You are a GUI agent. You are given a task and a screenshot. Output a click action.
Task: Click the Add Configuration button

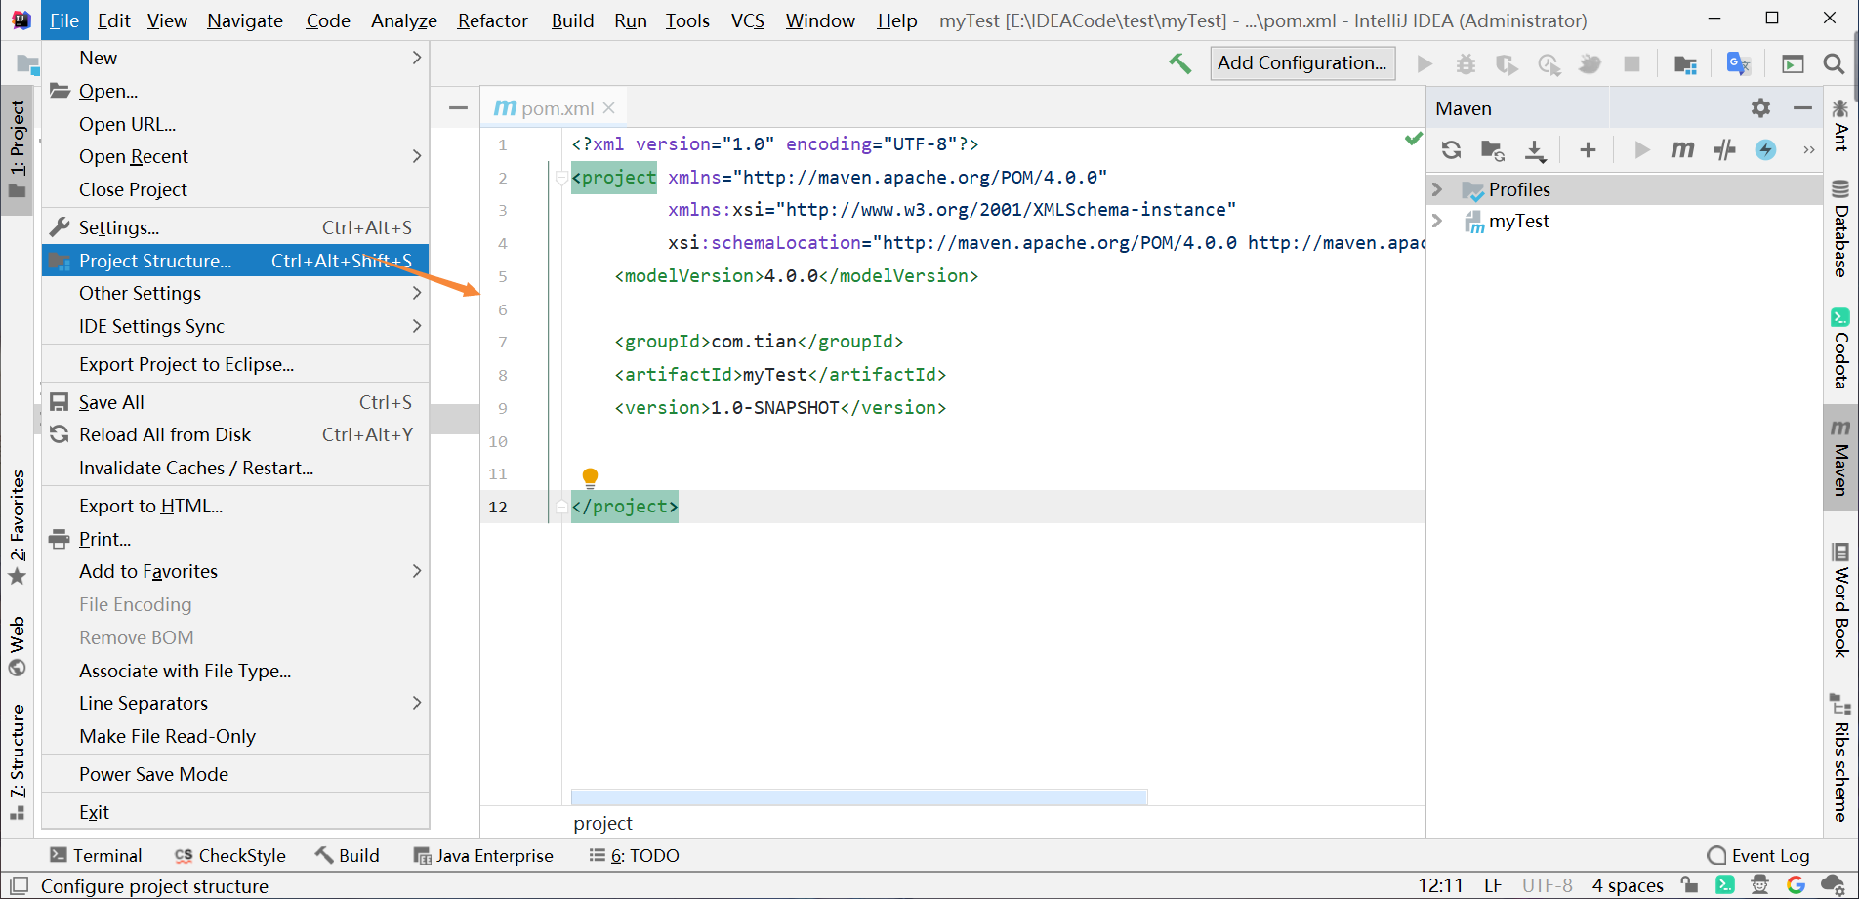pyautogui.click(x=1302, y=62)
